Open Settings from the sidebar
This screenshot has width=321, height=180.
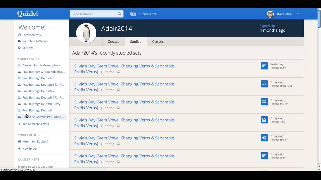tap(28, 48)
